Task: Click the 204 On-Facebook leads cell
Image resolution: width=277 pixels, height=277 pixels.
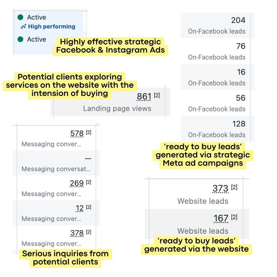Action: (x=217, y=25)
